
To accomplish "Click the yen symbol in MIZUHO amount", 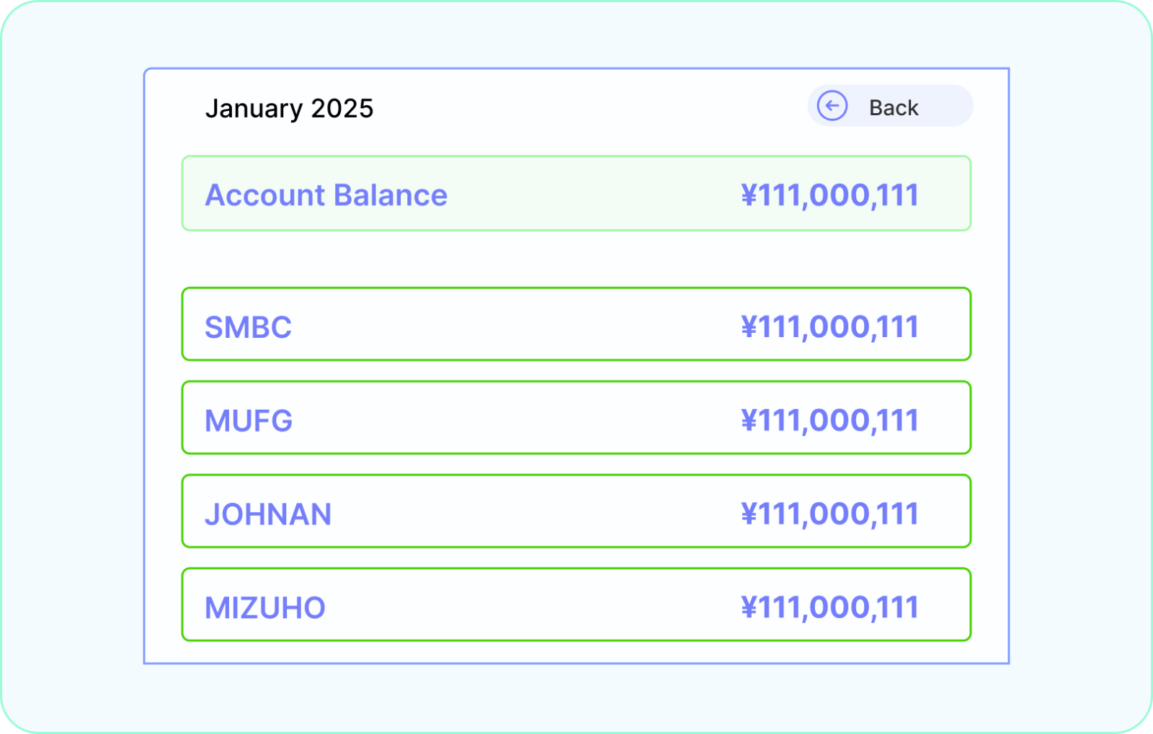I will click(749, 608).
